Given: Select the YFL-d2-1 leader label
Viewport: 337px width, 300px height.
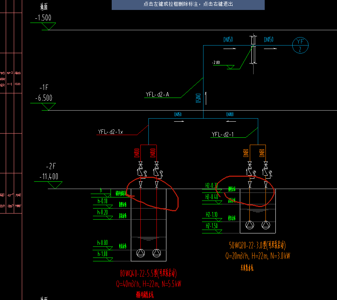Looking at the screenshot, I should pyautogui.click(x=223, y=134).
